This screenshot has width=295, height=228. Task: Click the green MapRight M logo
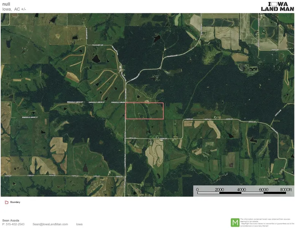[x=235, y=223]
